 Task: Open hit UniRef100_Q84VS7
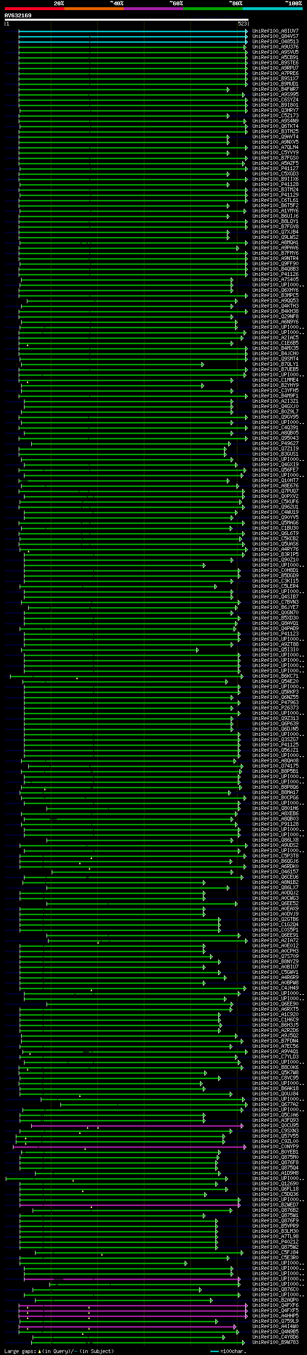tap(275, 37)
